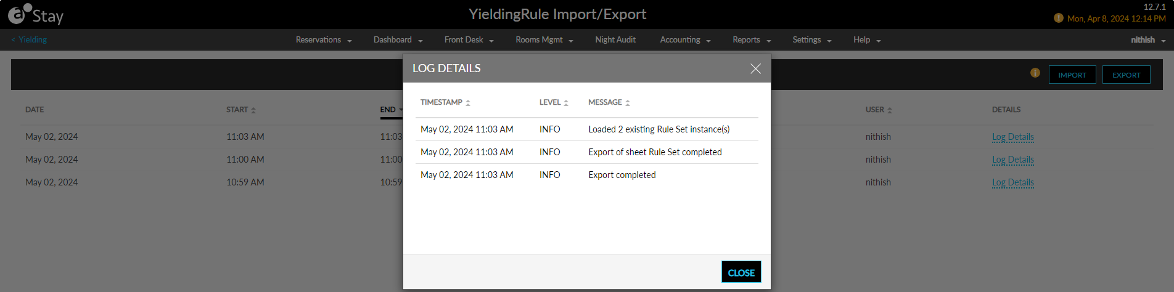Sort log entries by Level
This screenshot has width=1174, height=292.
[x=554, y=102]
